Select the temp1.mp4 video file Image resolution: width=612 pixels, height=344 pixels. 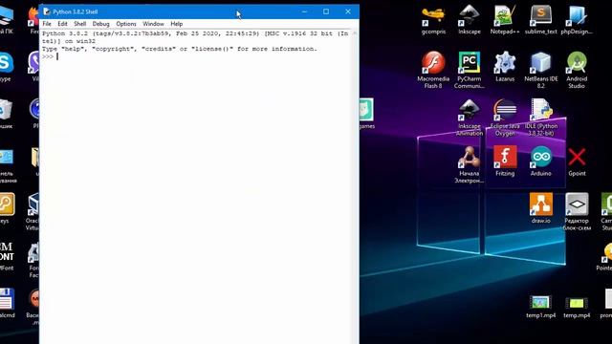540,307
